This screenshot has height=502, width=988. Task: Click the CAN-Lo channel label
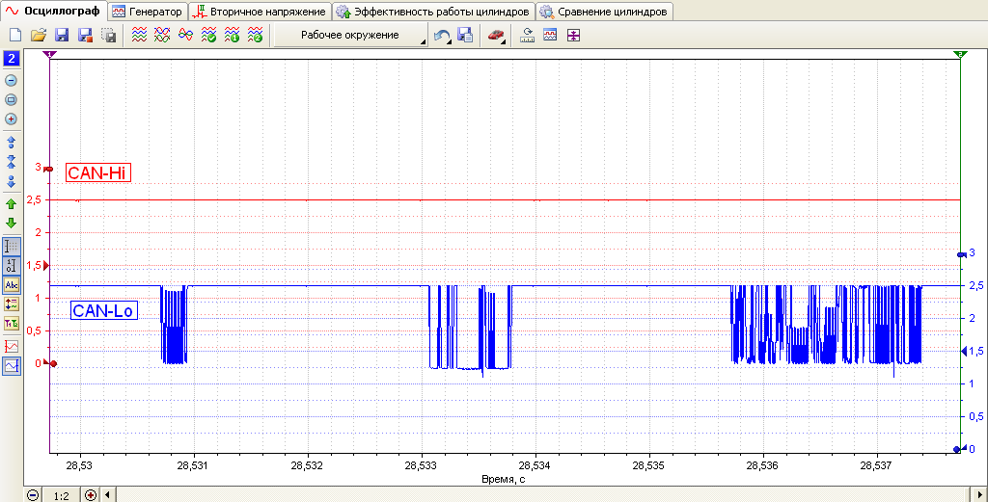point(104,310)
